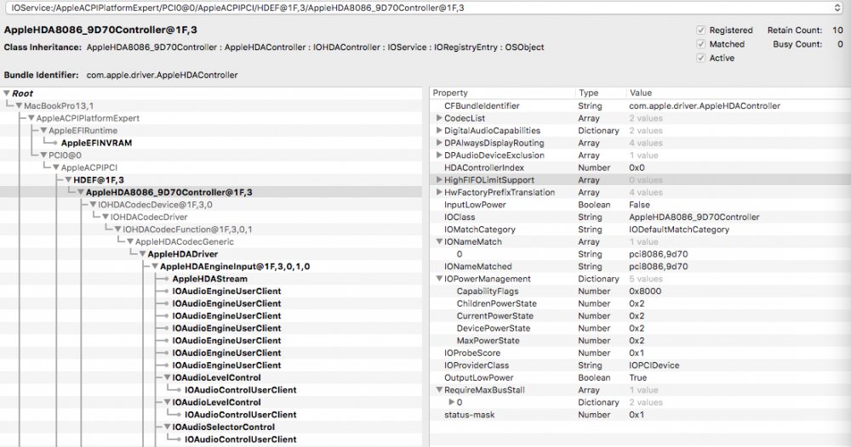Toggle the Matched checkbox
The width and height of the screenshot is (851, 447).
(700, 44)
